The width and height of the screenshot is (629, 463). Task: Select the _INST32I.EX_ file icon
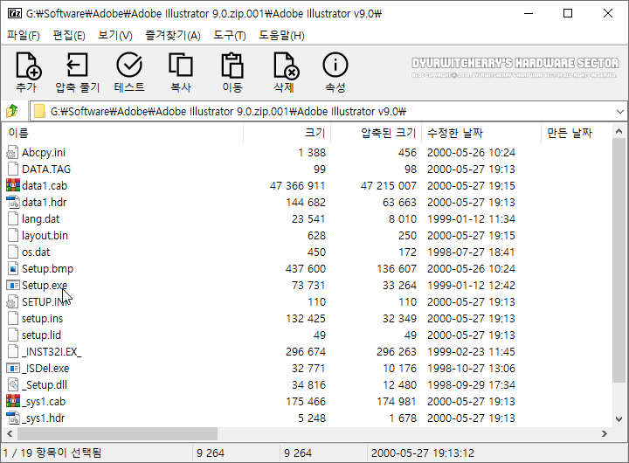point(13,351)
